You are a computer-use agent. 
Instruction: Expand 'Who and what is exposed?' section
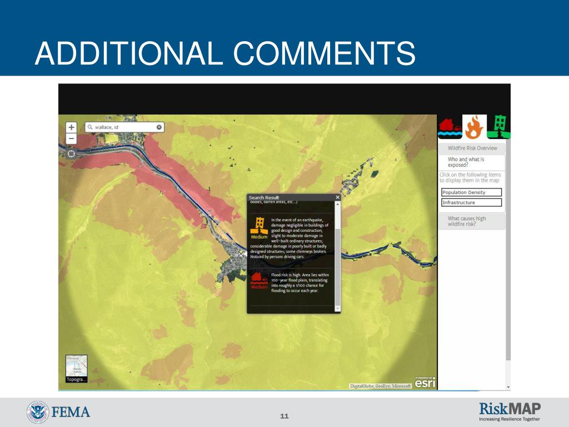click(472, 162)
